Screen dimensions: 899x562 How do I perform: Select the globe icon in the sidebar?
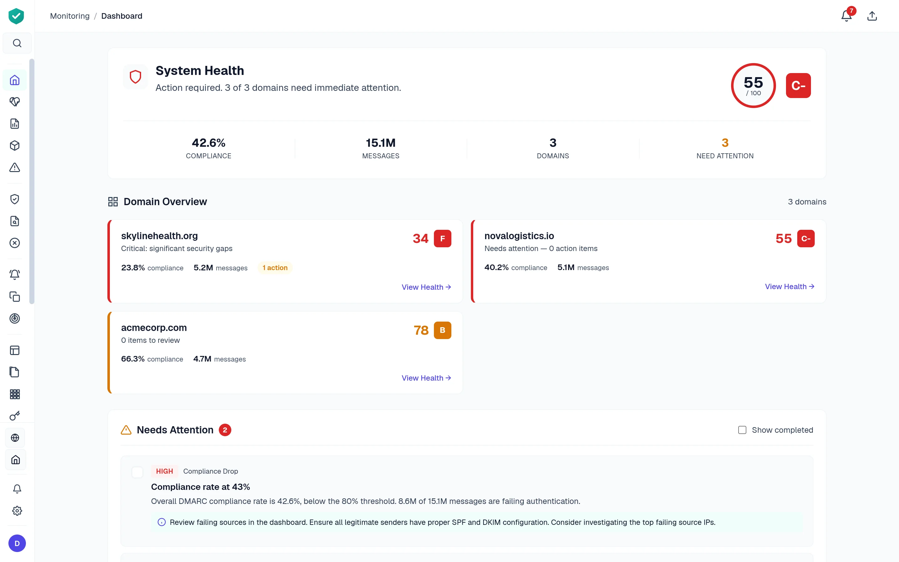pyautogui.click(x=15, y=437)
